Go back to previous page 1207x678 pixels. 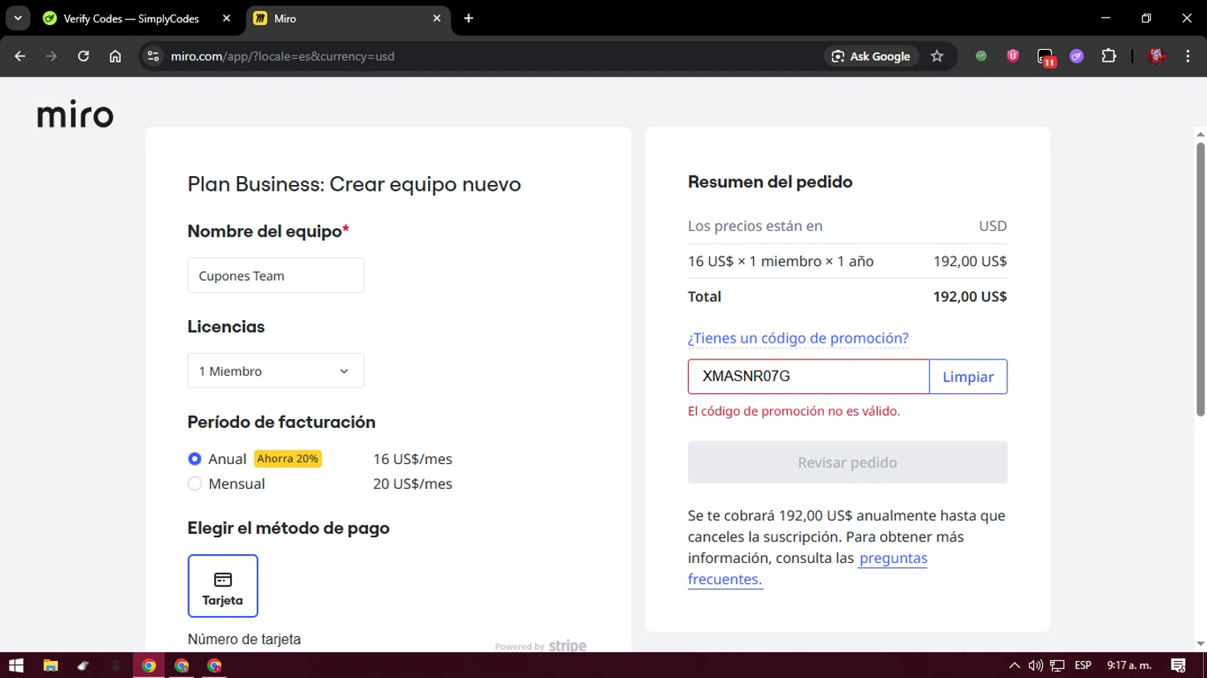[x=20, y=56]
